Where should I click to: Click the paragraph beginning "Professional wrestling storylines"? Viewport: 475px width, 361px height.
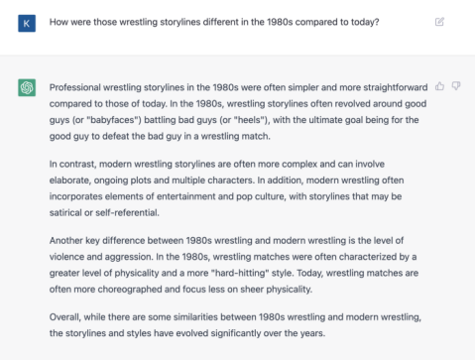tap(238, 112)
